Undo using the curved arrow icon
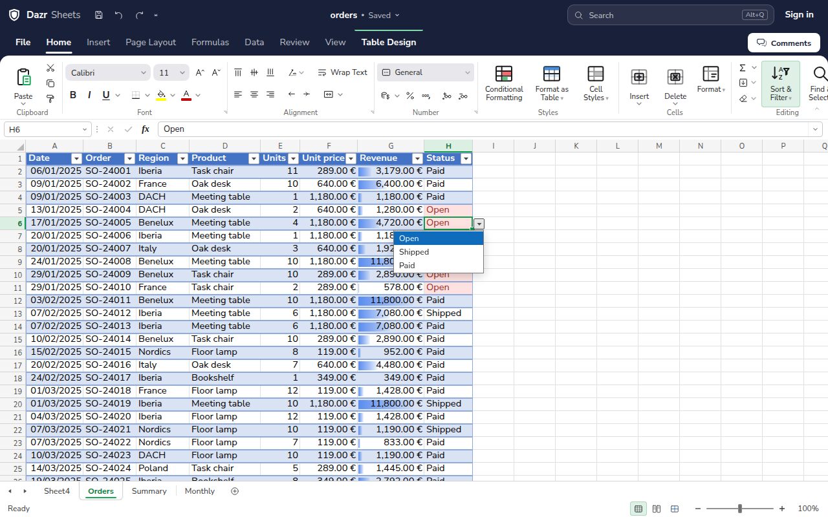The height and width of the screenshot is (517, 828). 118,15
